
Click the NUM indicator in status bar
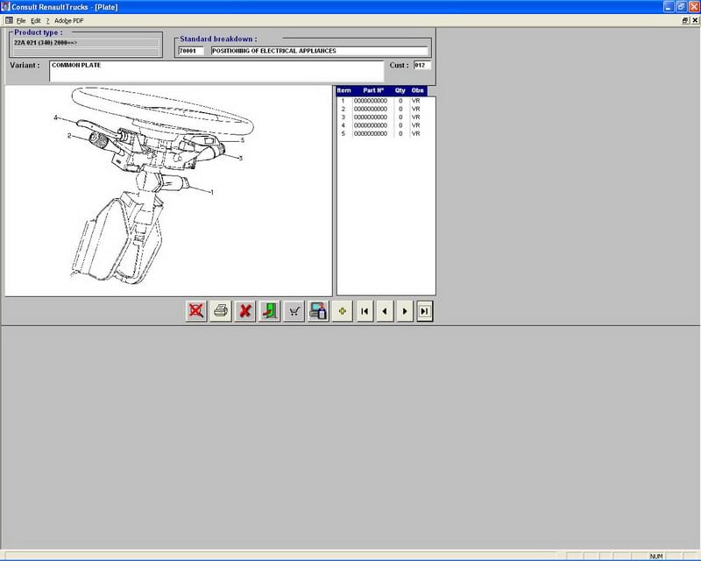tap(656, 556)
